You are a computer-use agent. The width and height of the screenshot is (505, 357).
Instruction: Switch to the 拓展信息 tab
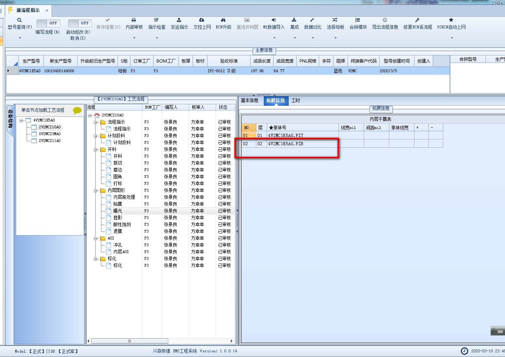(275, 101)
